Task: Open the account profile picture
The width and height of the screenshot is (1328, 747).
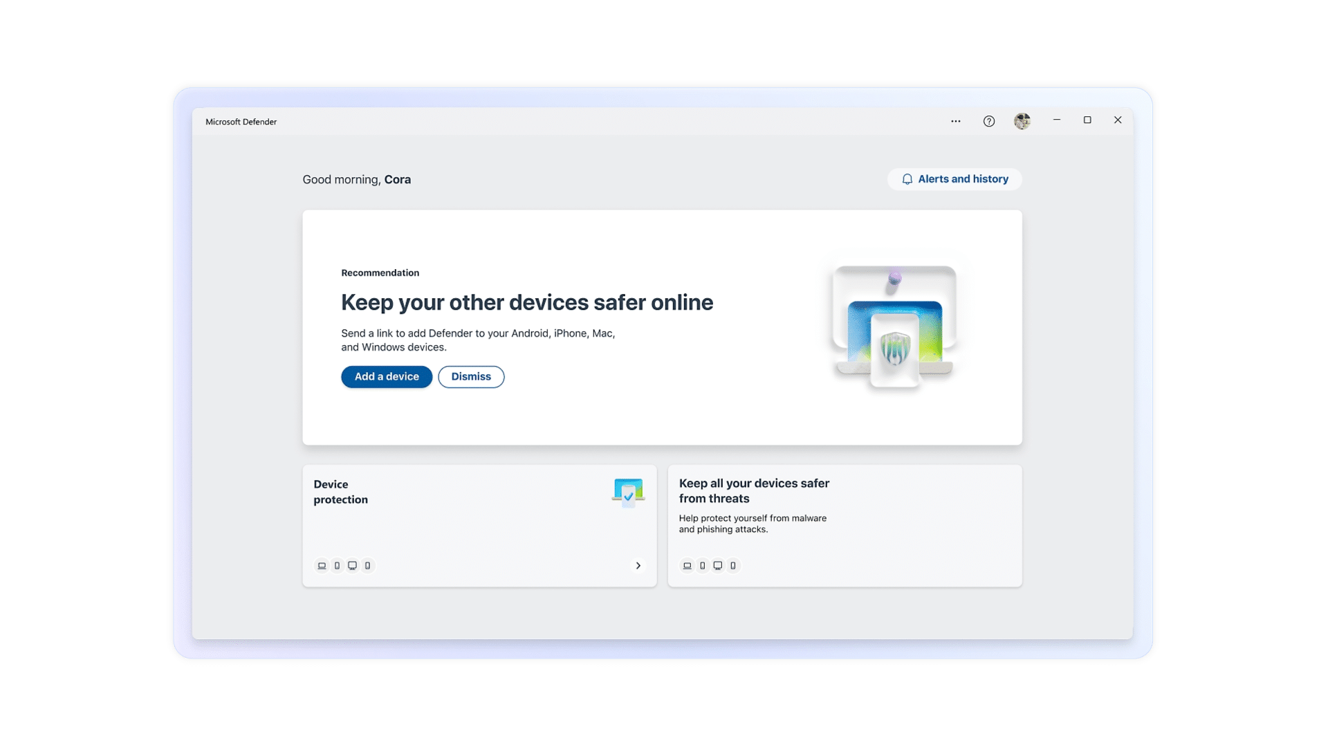Action: [x=1022, y=121]
